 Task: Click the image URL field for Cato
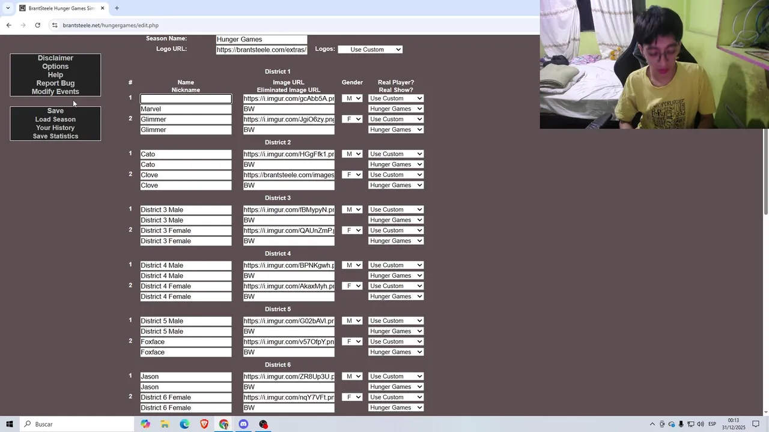(289, 154)
